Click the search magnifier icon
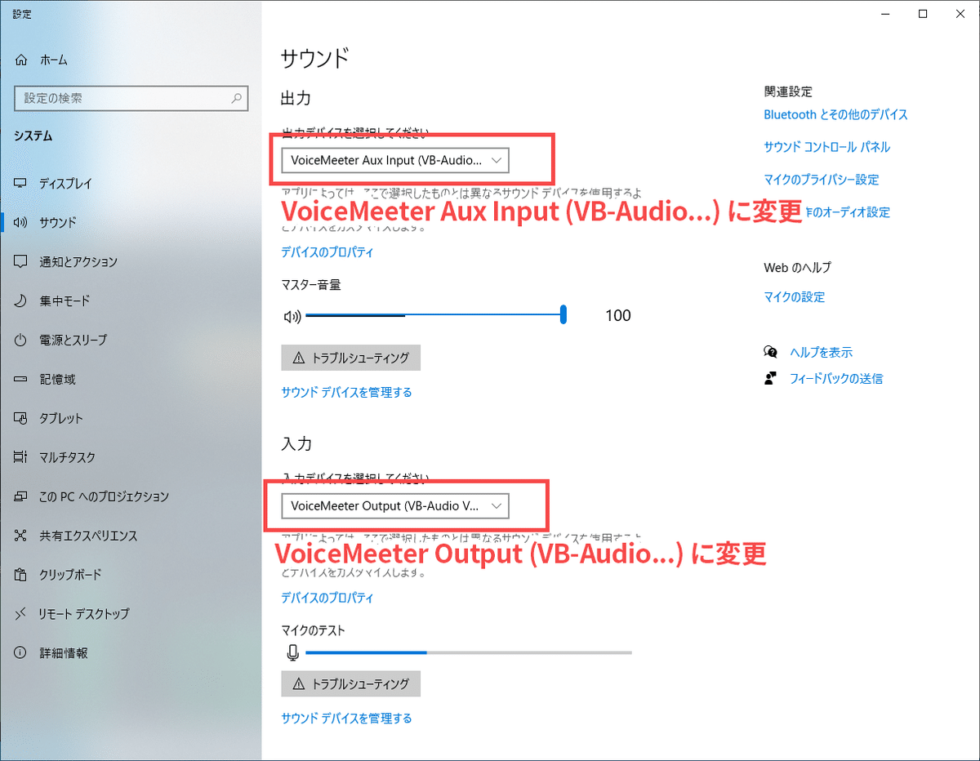980x761 pixels. (237, 98)
